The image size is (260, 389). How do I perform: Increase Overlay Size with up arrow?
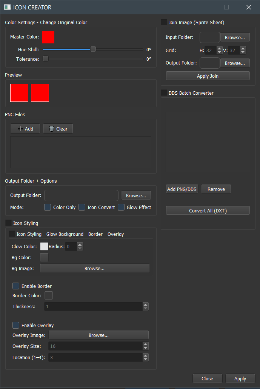tap(146, 344)
